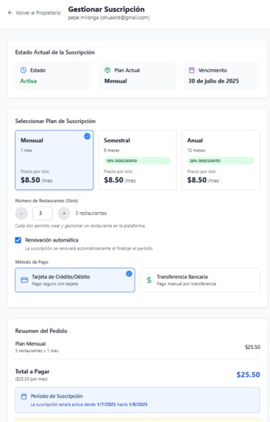270x422 pixels.
Task: Click the package icon beside Plan Actual
Action: 107,70
